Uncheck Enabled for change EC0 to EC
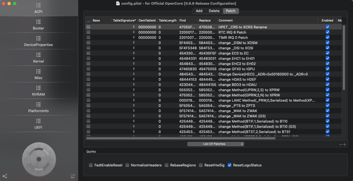353x181 pixels. pyautogui.click(x=327, y=53)
